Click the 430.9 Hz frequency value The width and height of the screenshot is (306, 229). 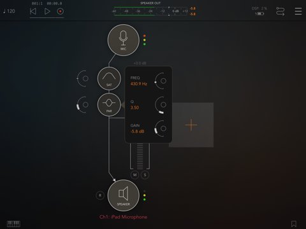pos(139,84)
